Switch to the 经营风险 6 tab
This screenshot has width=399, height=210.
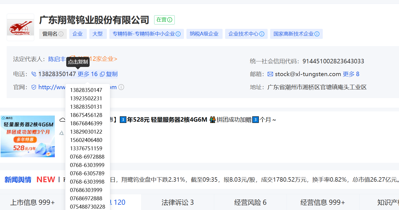coord(250,202)
